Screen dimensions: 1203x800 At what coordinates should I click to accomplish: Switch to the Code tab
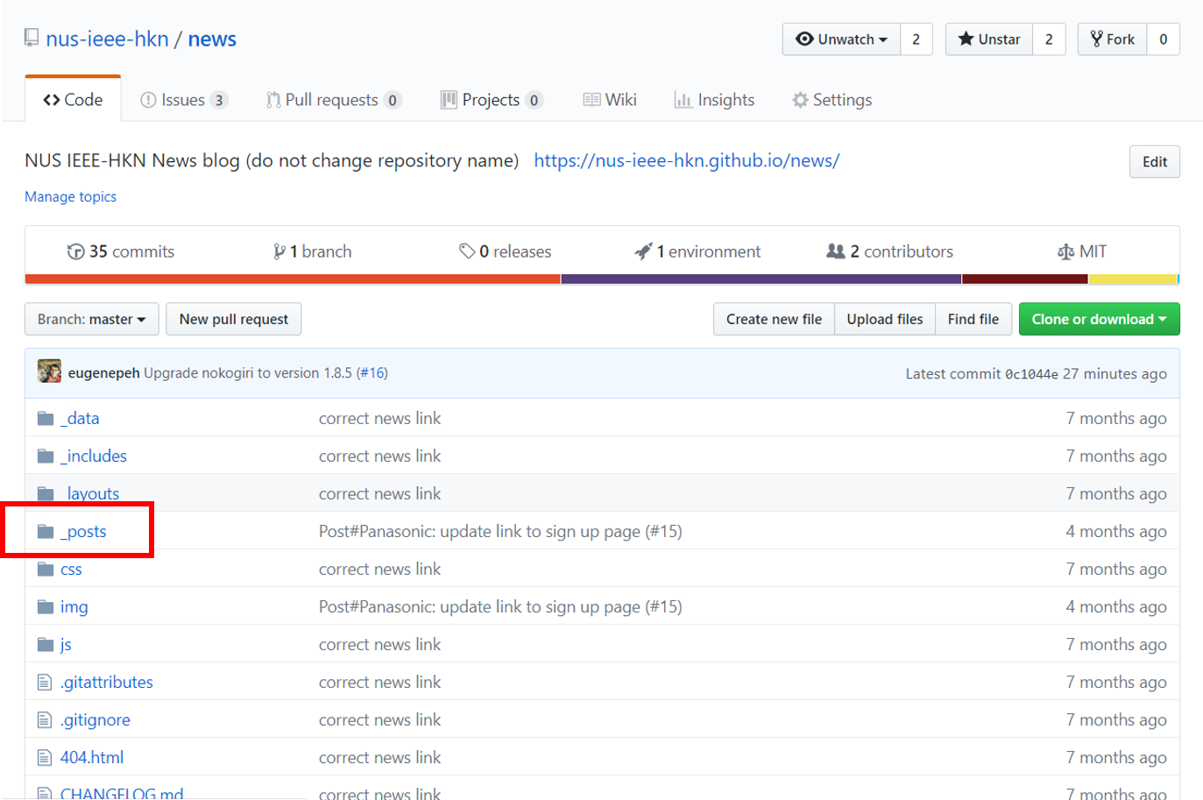(x=73, y=100)
